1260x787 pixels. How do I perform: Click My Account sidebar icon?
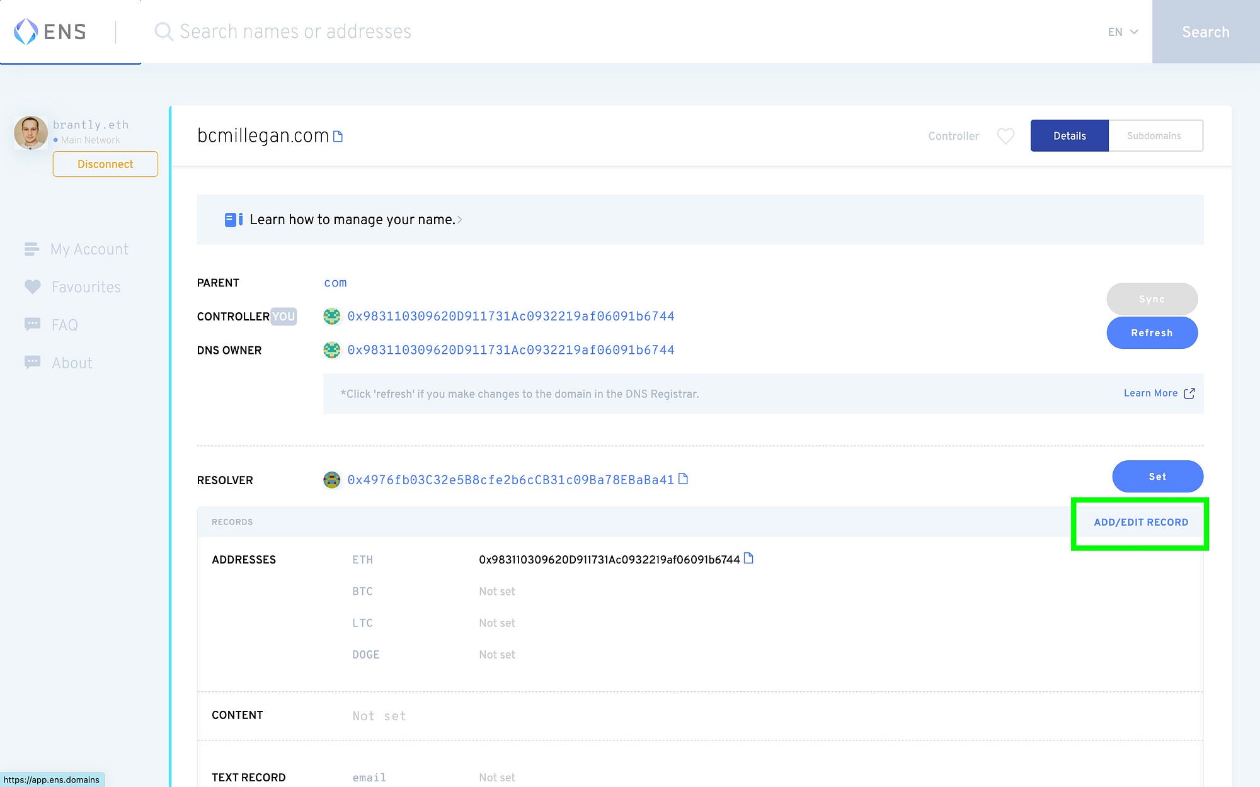pos(31,249)
